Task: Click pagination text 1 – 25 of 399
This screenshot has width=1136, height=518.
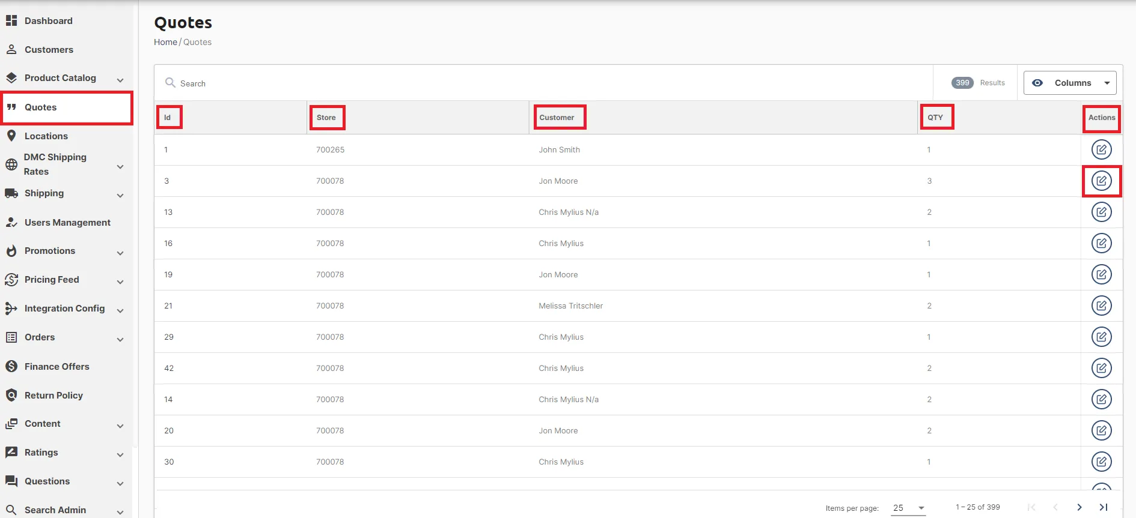Action: tap(978, 507)
